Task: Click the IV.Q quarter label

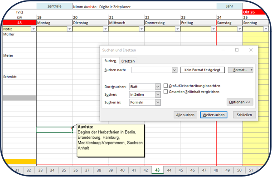Action: click(19, 12)
